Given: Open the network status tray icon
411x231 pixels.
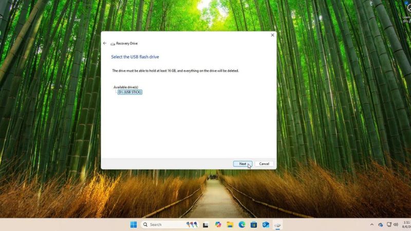Looking at the screenshot, I should [x=389, y=225].
